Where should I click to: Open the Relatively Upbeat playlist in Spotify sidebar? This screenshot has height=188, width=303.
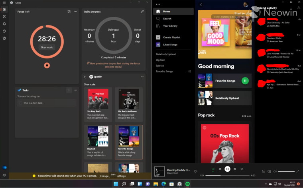click(x=166, y=54)
